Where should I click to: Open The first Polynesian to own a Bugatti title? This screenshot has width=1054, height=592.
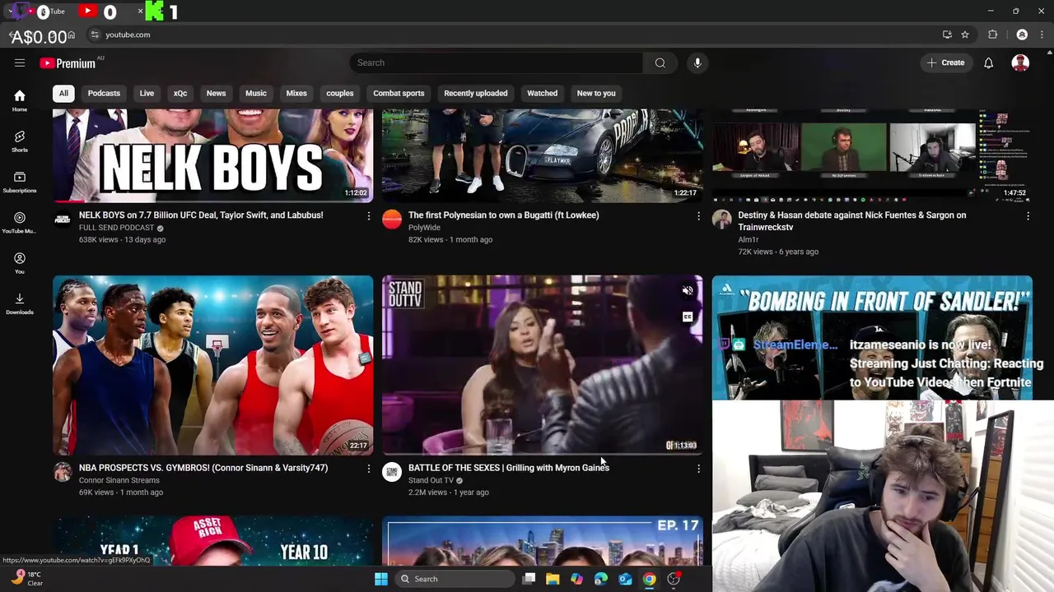504,215
